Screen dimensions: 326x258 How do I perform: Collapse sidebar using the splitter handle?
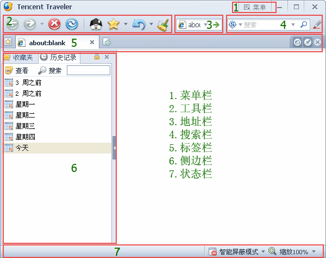point(114,148)
